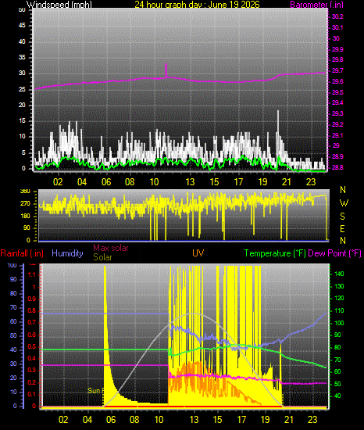Click hour label "04" under the bottom solar graph
This screenshot has width=364, height=430.
click(87, 420)
